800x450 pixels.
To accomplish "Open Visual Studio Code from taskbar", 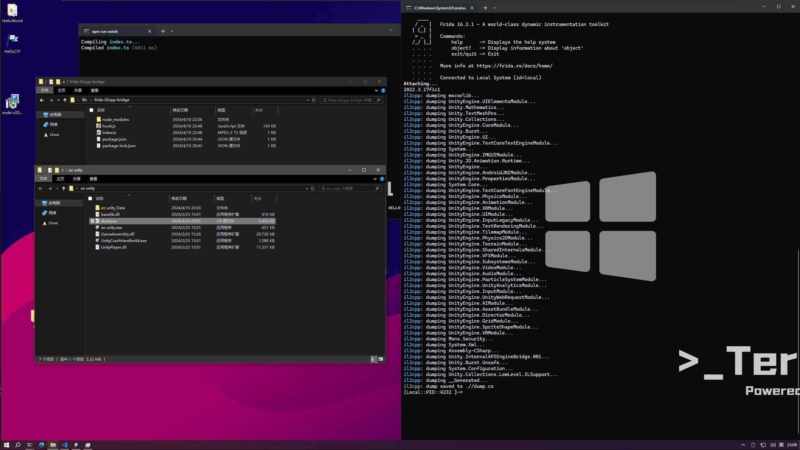I will 65,445.
